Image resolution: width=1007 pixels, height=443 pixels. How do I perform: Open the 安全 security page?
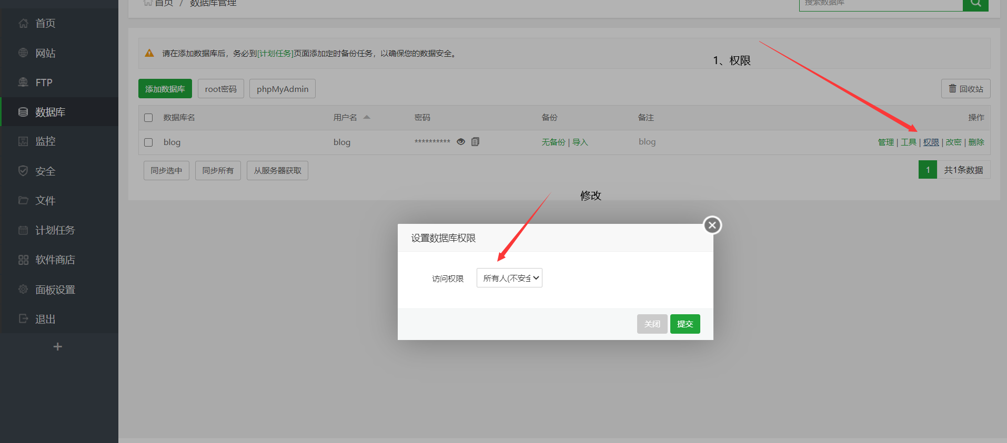[59, 171]
